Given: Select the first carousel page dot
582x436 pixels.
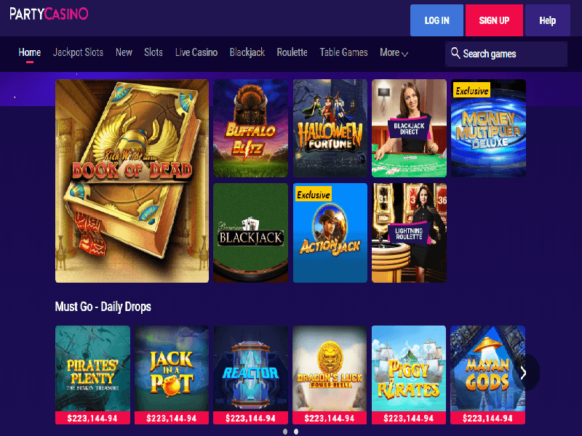Looking at the screenshot, I should 285,432.
